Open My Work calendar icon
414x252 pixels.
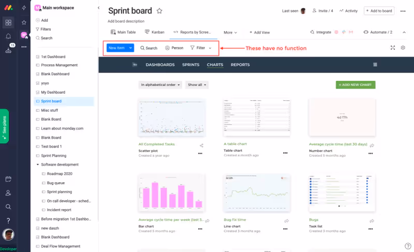click(8, 179)
